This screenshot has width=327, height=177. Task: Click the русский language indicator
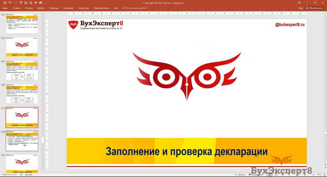click(29, 175)
